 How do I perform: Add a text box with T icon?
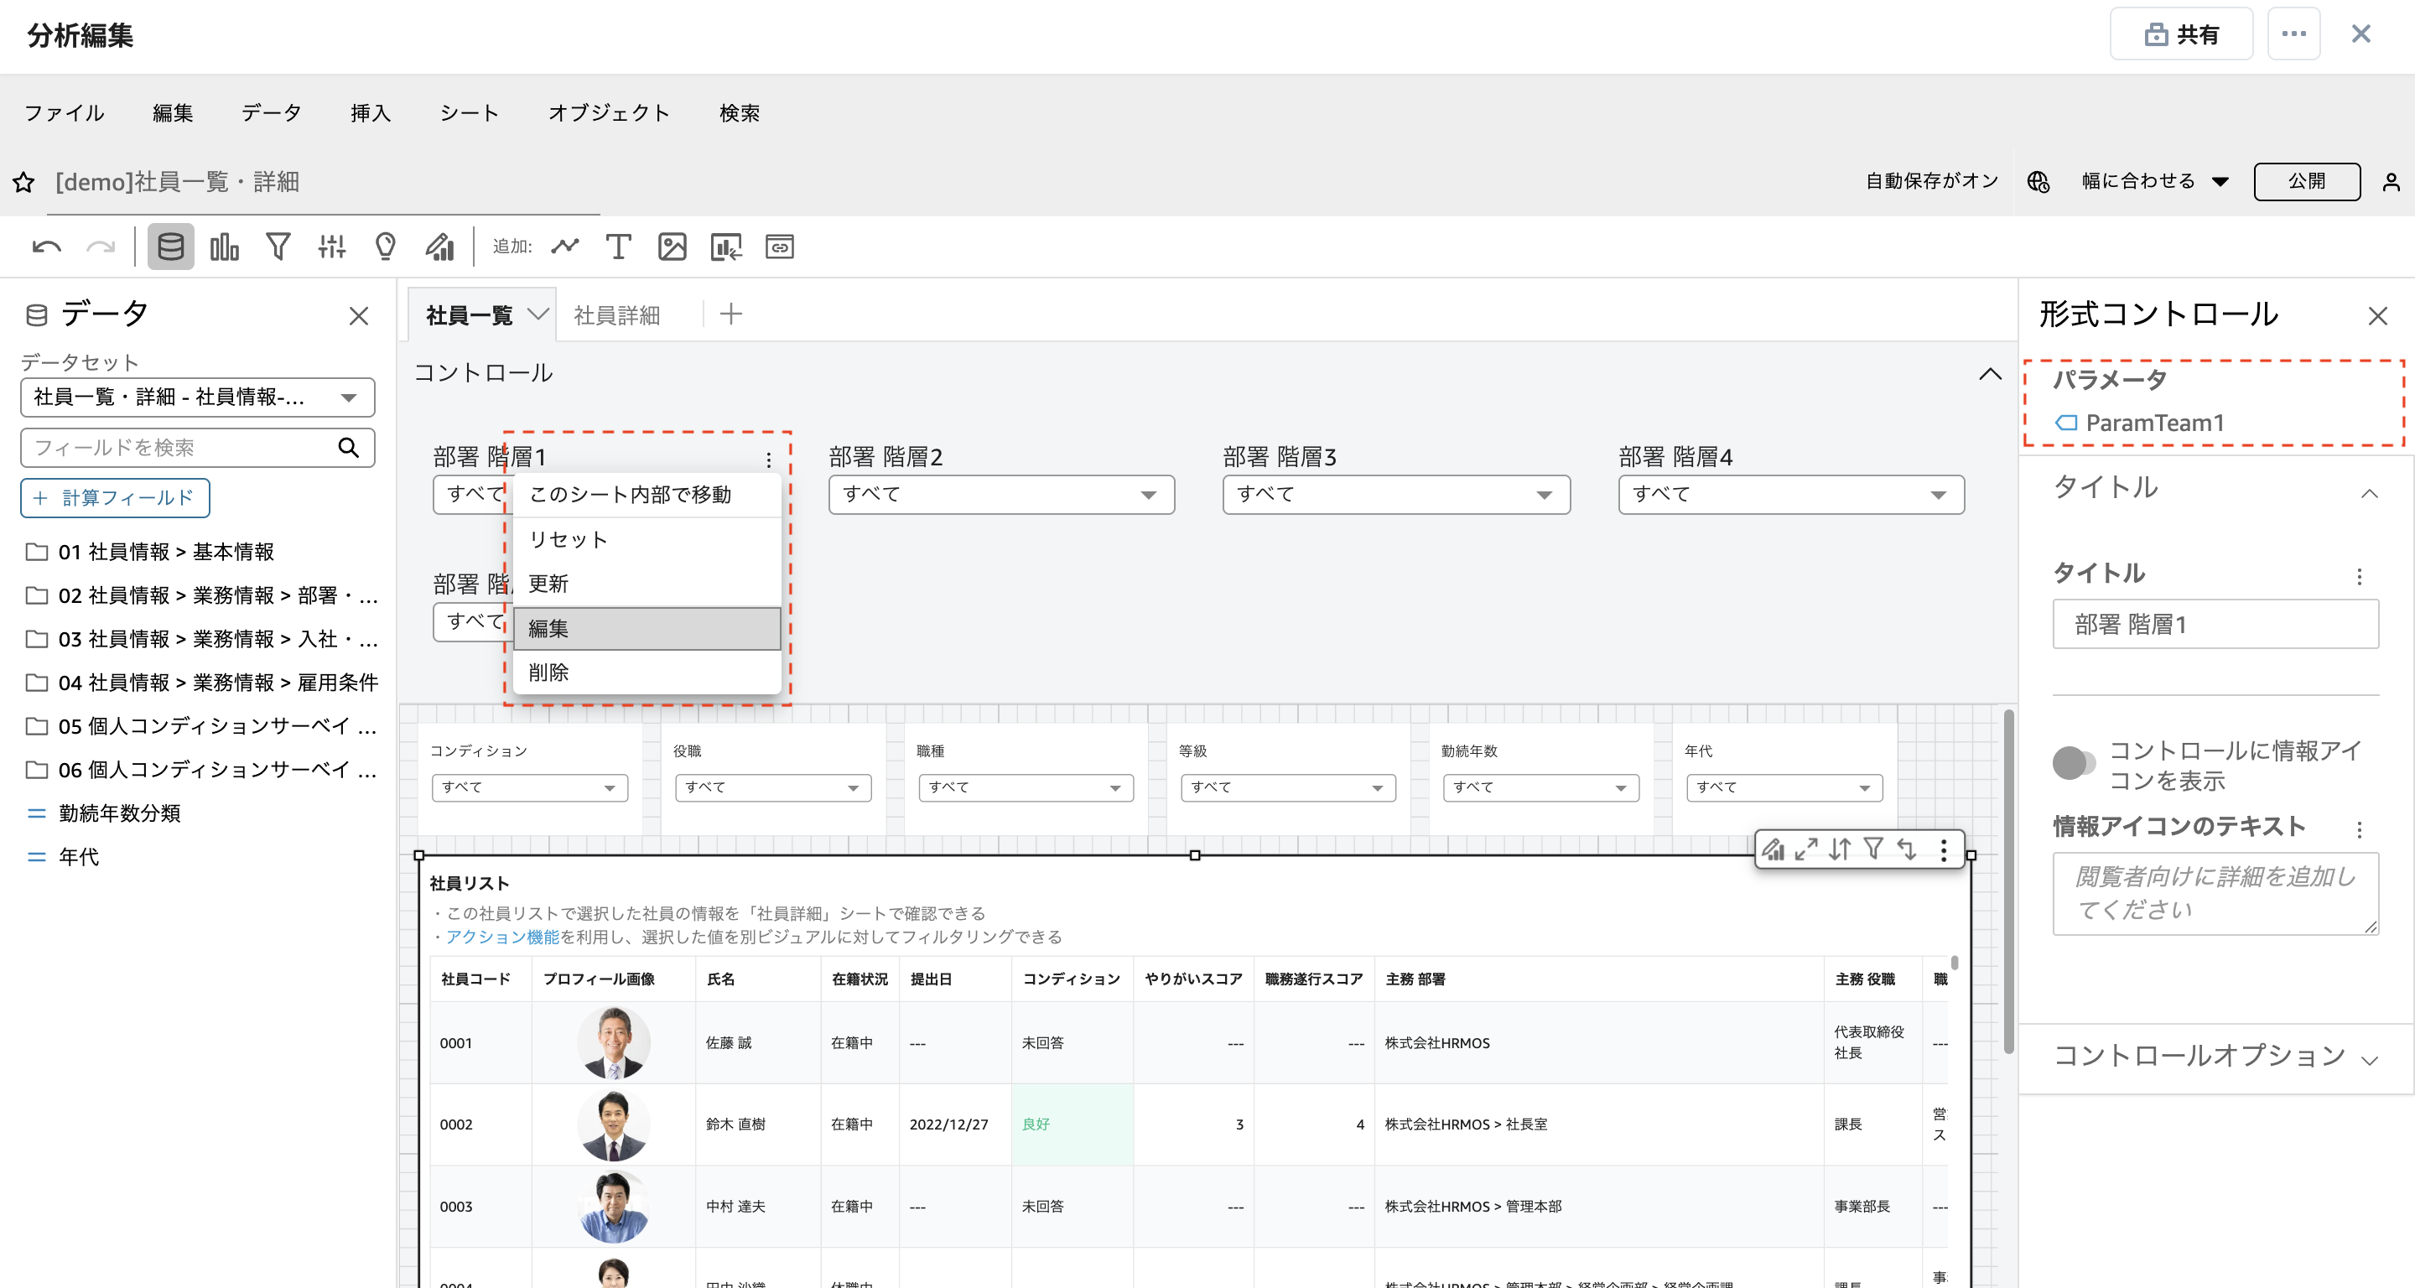(x=618, y=247)
